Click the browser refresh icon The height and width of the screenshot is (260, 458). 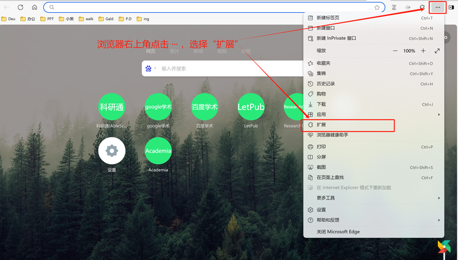click(x=20, y=7)
